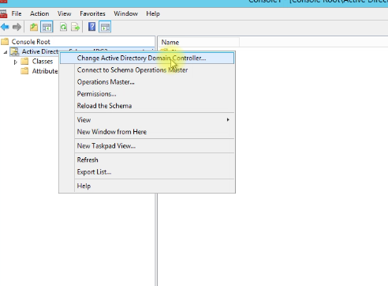The width and height of the screenshot is (388, 286).
Task: Click the green Refresh toolbar icon
Action: click(x=63, y=27)
